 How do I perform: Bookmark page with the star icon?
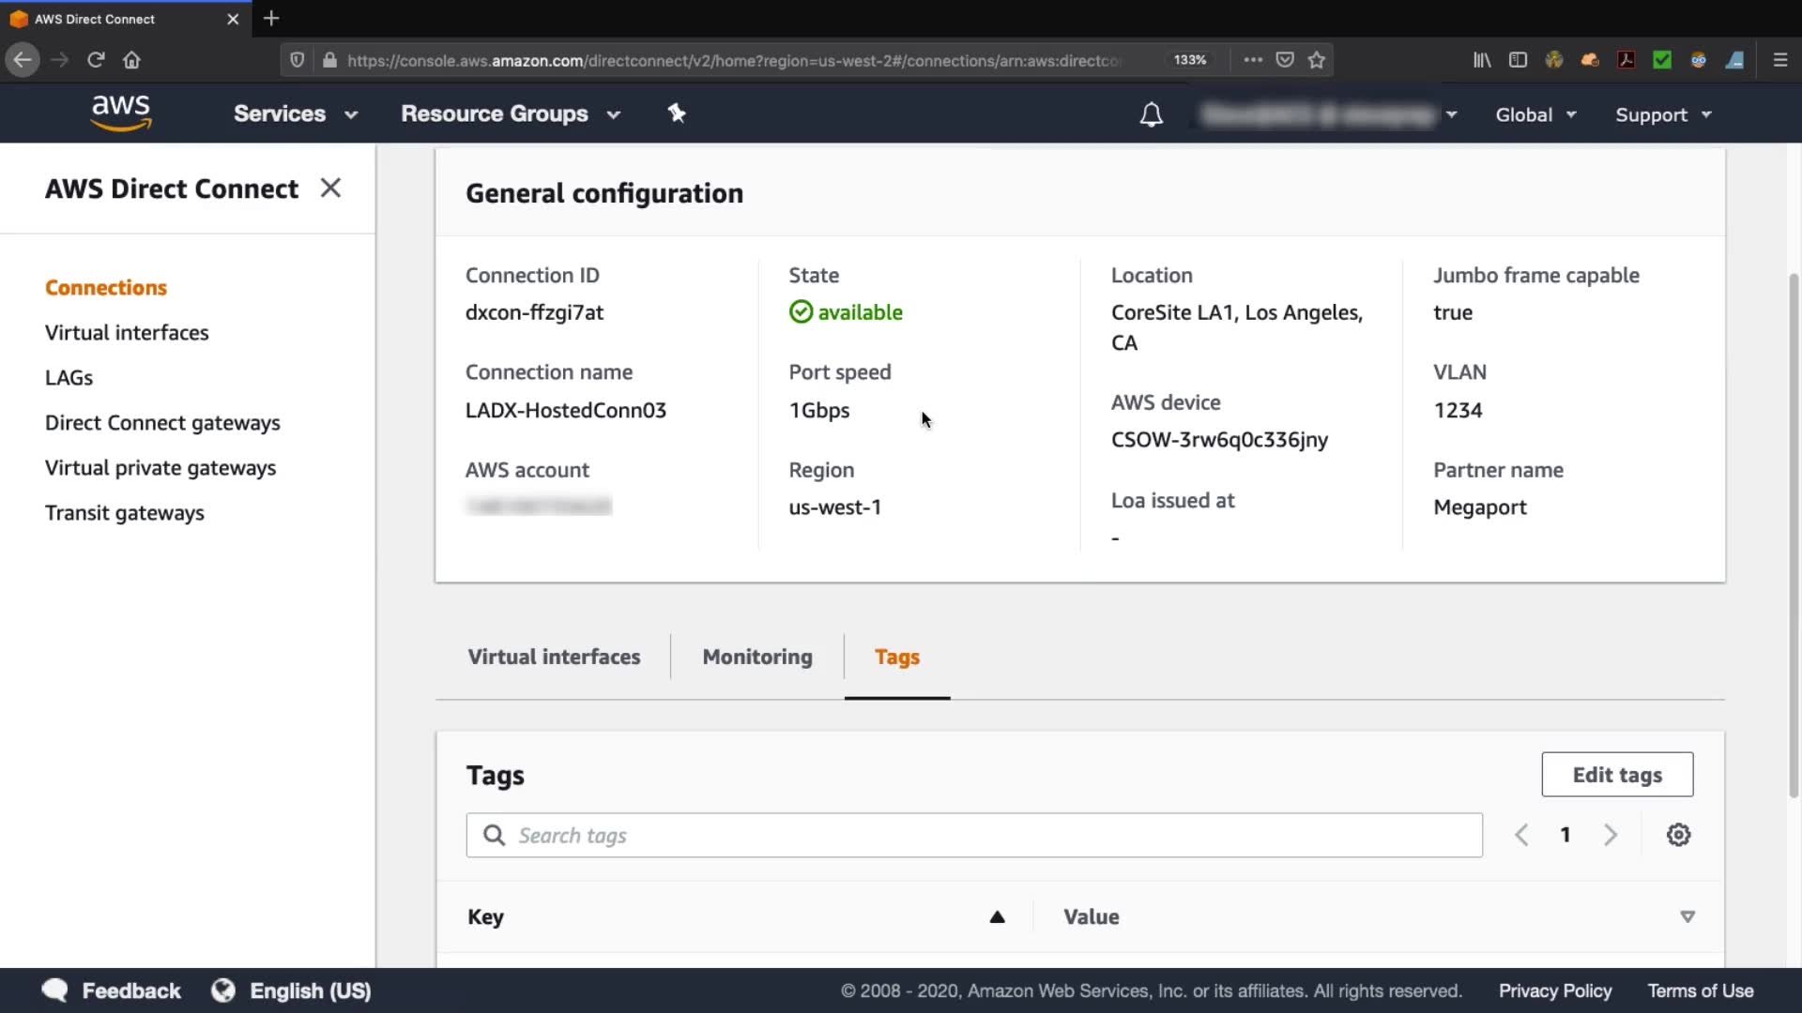point(1317,60)
